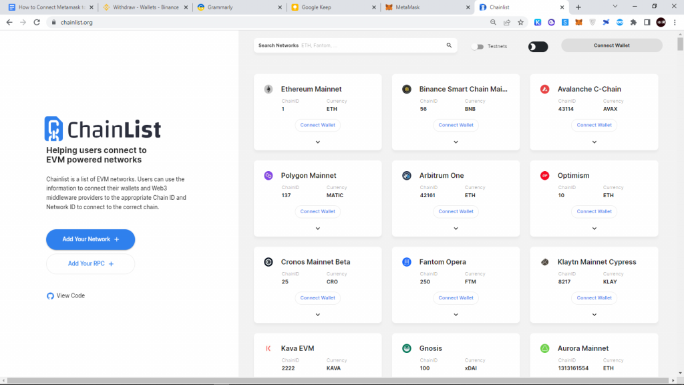Expand Binance Smart Chain Mainnet details
Viewport: 684px width, 385px height.
click(456, 142)
